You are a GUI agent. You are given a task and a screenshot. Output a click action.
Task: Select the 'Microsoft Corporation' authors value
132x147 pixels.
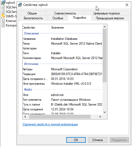click(64, 69)
